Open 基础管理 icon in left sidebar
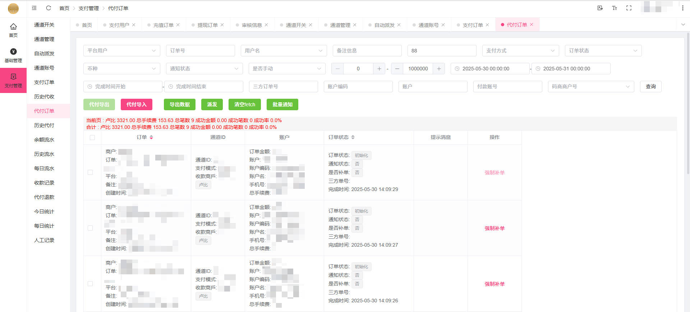 pyautogui.click(x=13, y=55)
